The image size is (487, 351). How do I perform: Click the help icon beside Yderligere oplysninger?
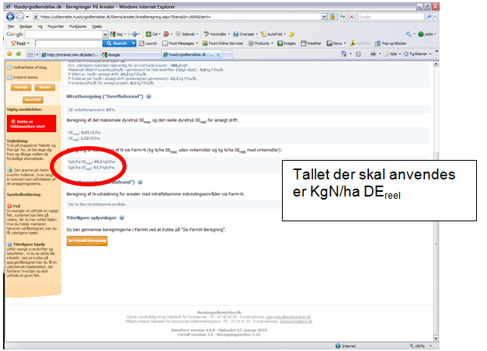pos(122,219)
